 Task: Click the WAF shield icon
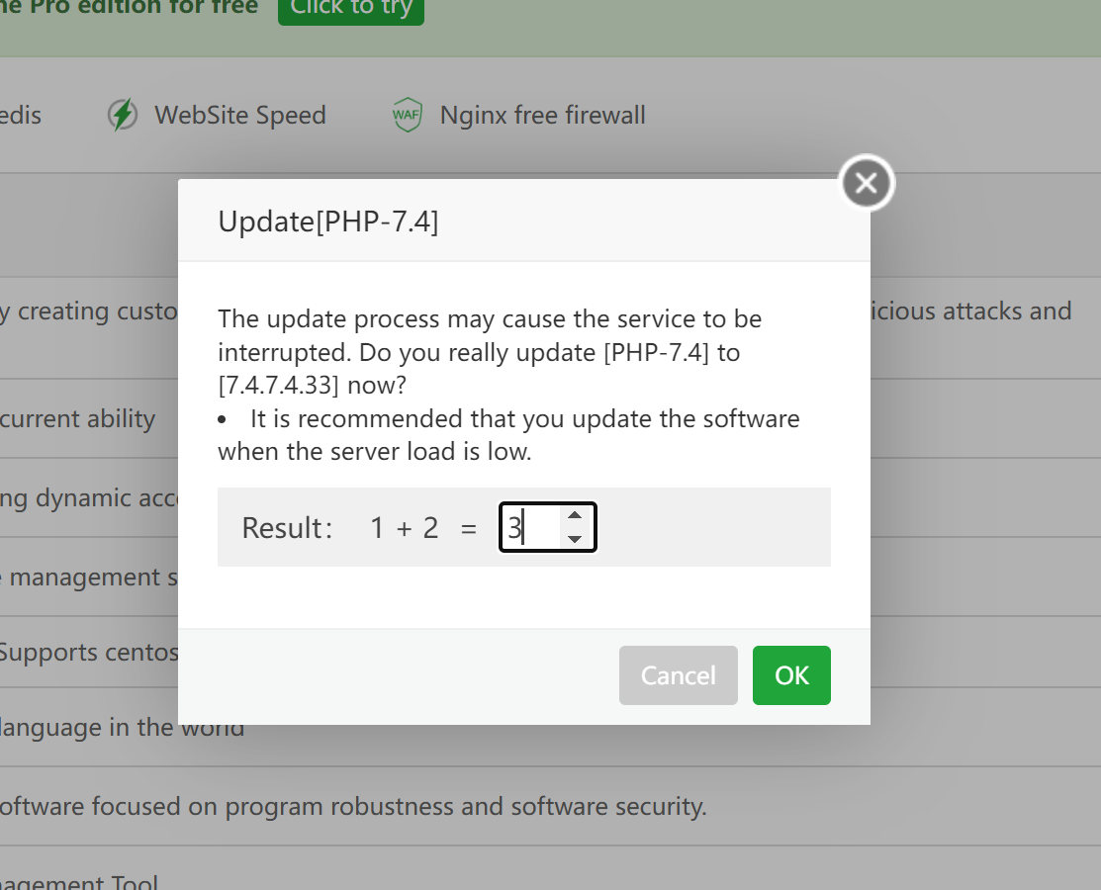click(x=408, y=115)
